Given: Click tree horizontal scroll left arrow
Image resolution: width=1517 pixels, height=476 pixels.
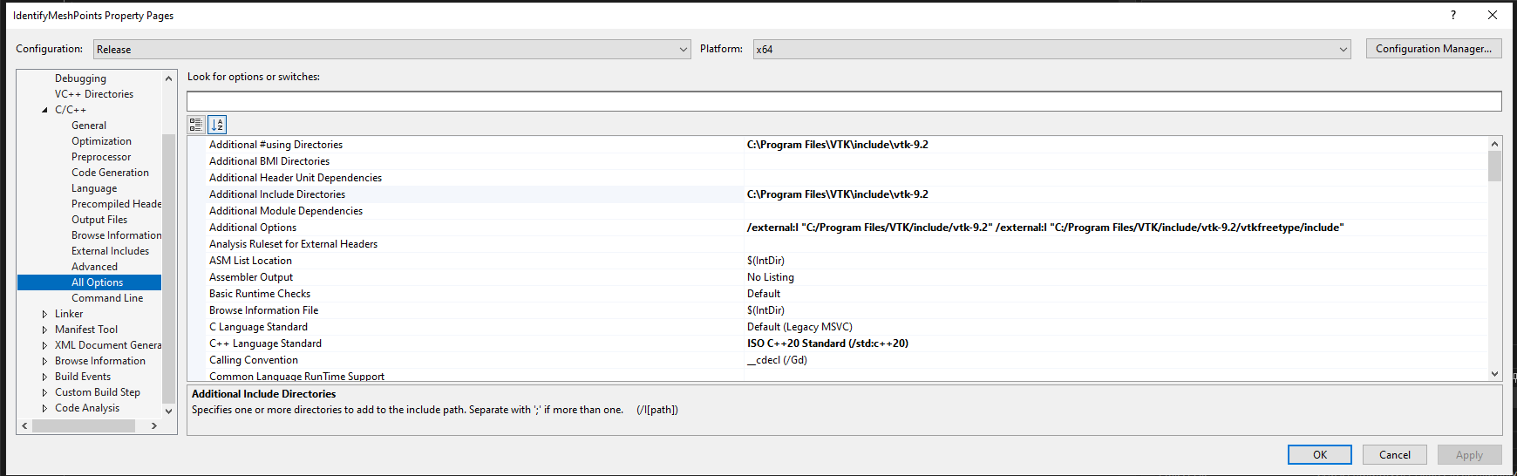Looking at the screenshot, I should point(24,426).
